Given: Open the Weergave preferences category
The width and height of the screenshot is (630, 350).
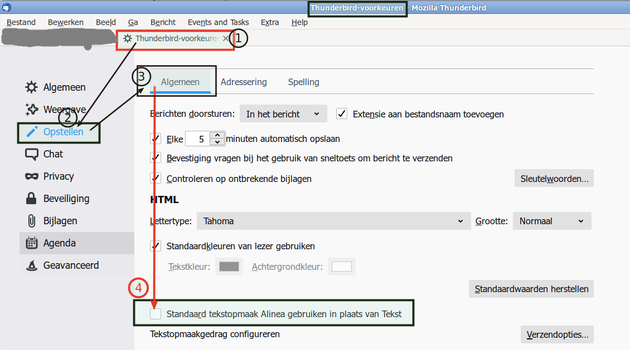Looking at the screenshot, I should [76, 109].
